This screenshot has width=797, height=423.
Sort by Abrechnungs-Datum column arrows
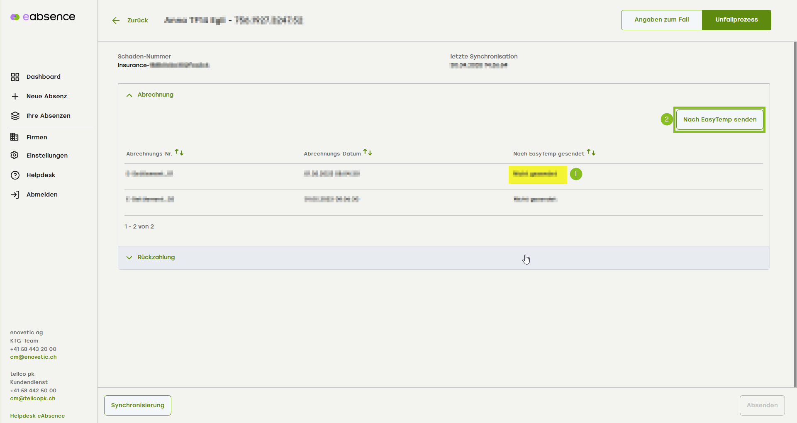tap(368, 153)
